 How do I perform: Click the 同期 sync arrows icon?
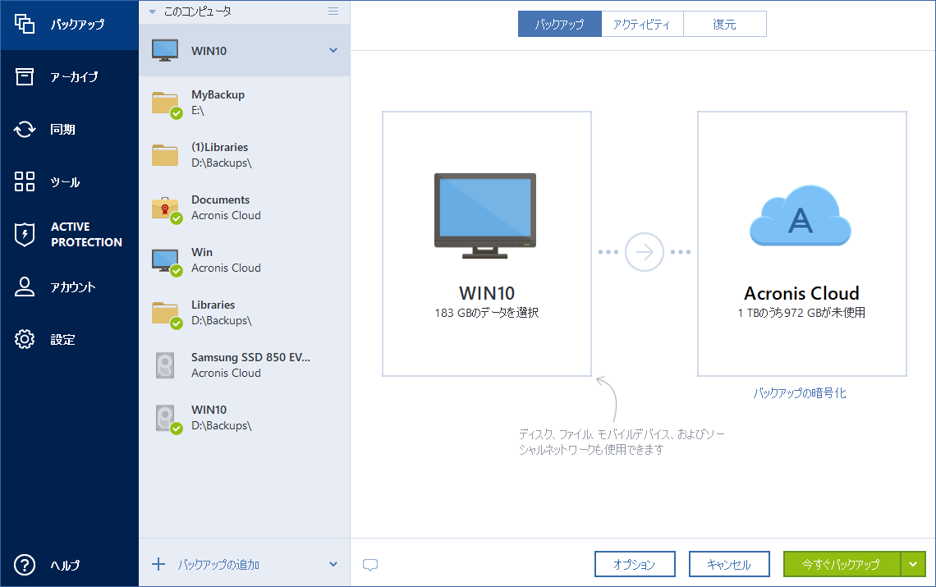tap(25, 129)
